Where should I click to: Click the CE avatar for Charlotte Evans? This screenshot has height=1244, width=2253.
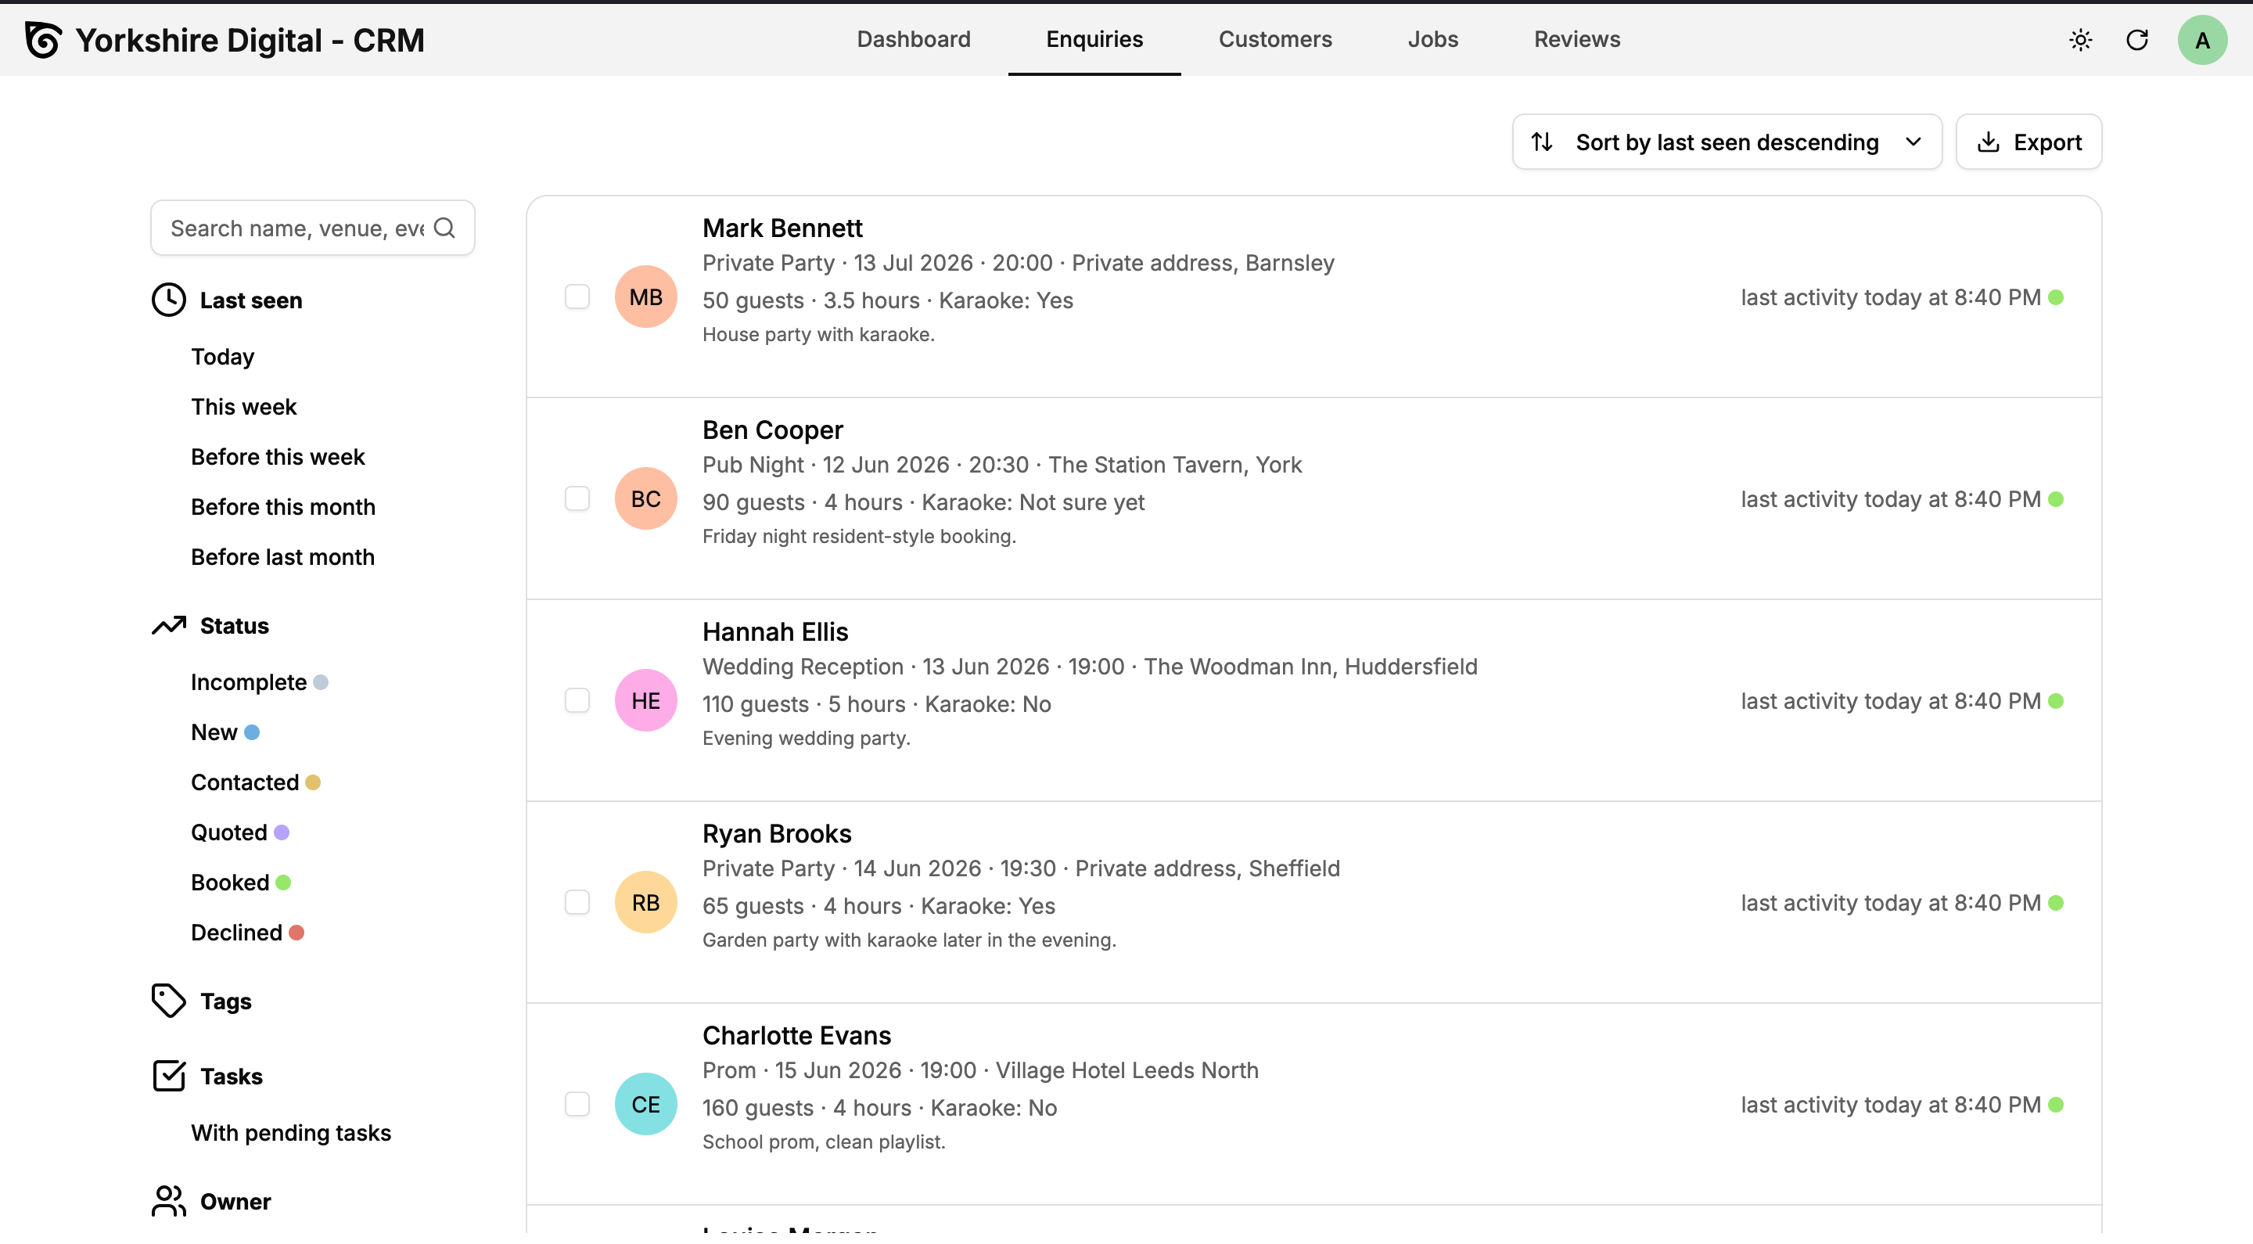pyautogui.click(x=645, y=1105)
